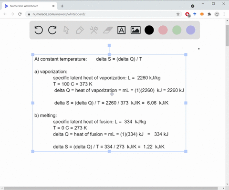Click the redo arrow in whiteboard toolbar
Image resolution: width=229 pixels, height=190 pixels.
tap(52, 30)
